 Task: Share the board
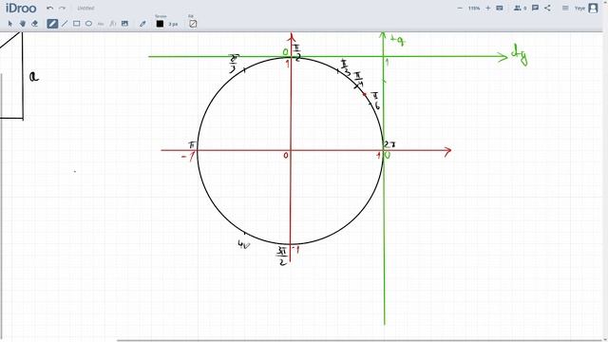pos(547,9)
